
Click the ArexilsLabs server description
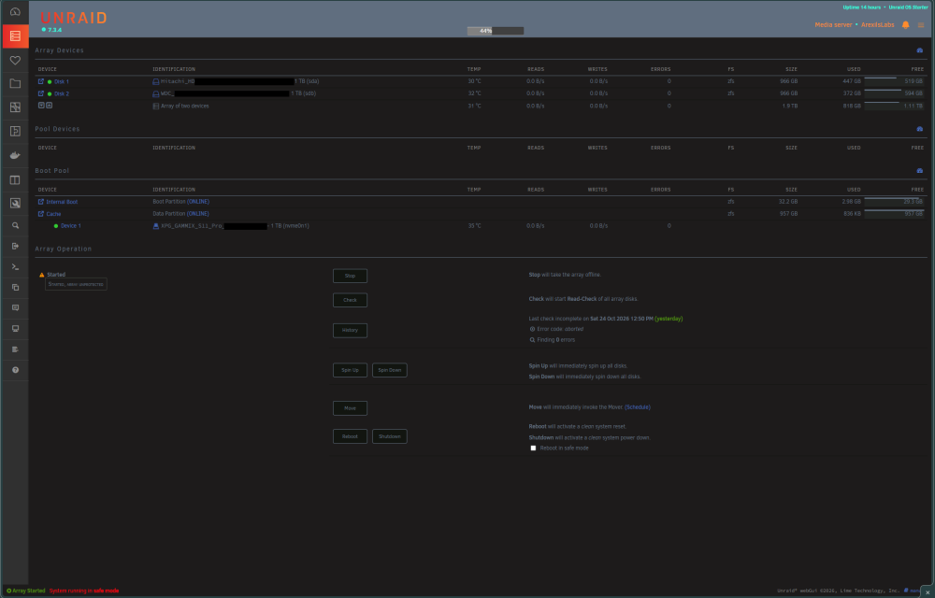(877, 25)
